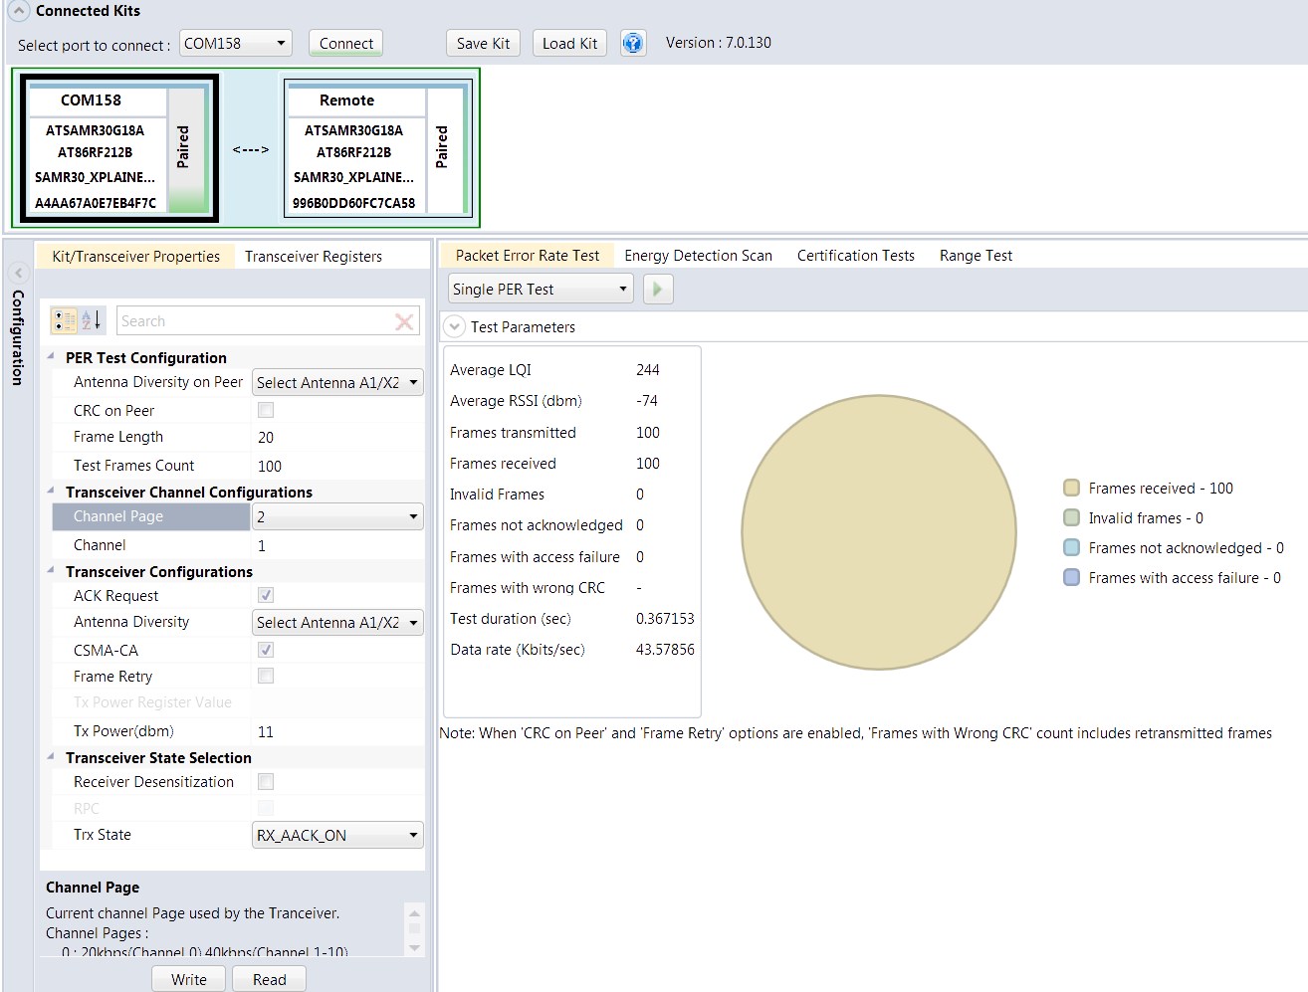Start the Single PER Test with play button
This screenshot has width=1308, height=992.
coord(658,289)
